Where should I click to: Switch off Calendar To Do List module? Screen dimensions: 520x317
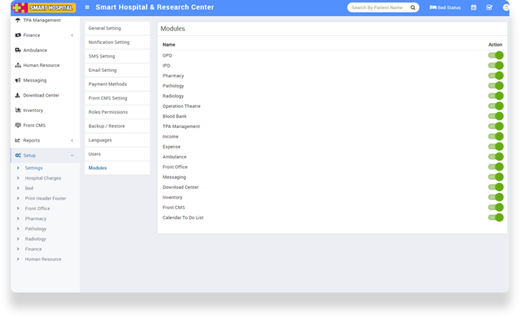(495, 218)
